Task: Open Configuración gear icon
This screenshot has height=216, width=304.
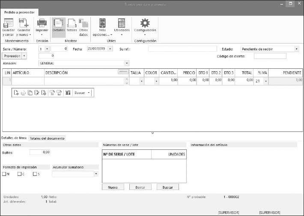Action: (x=145, y=23)
